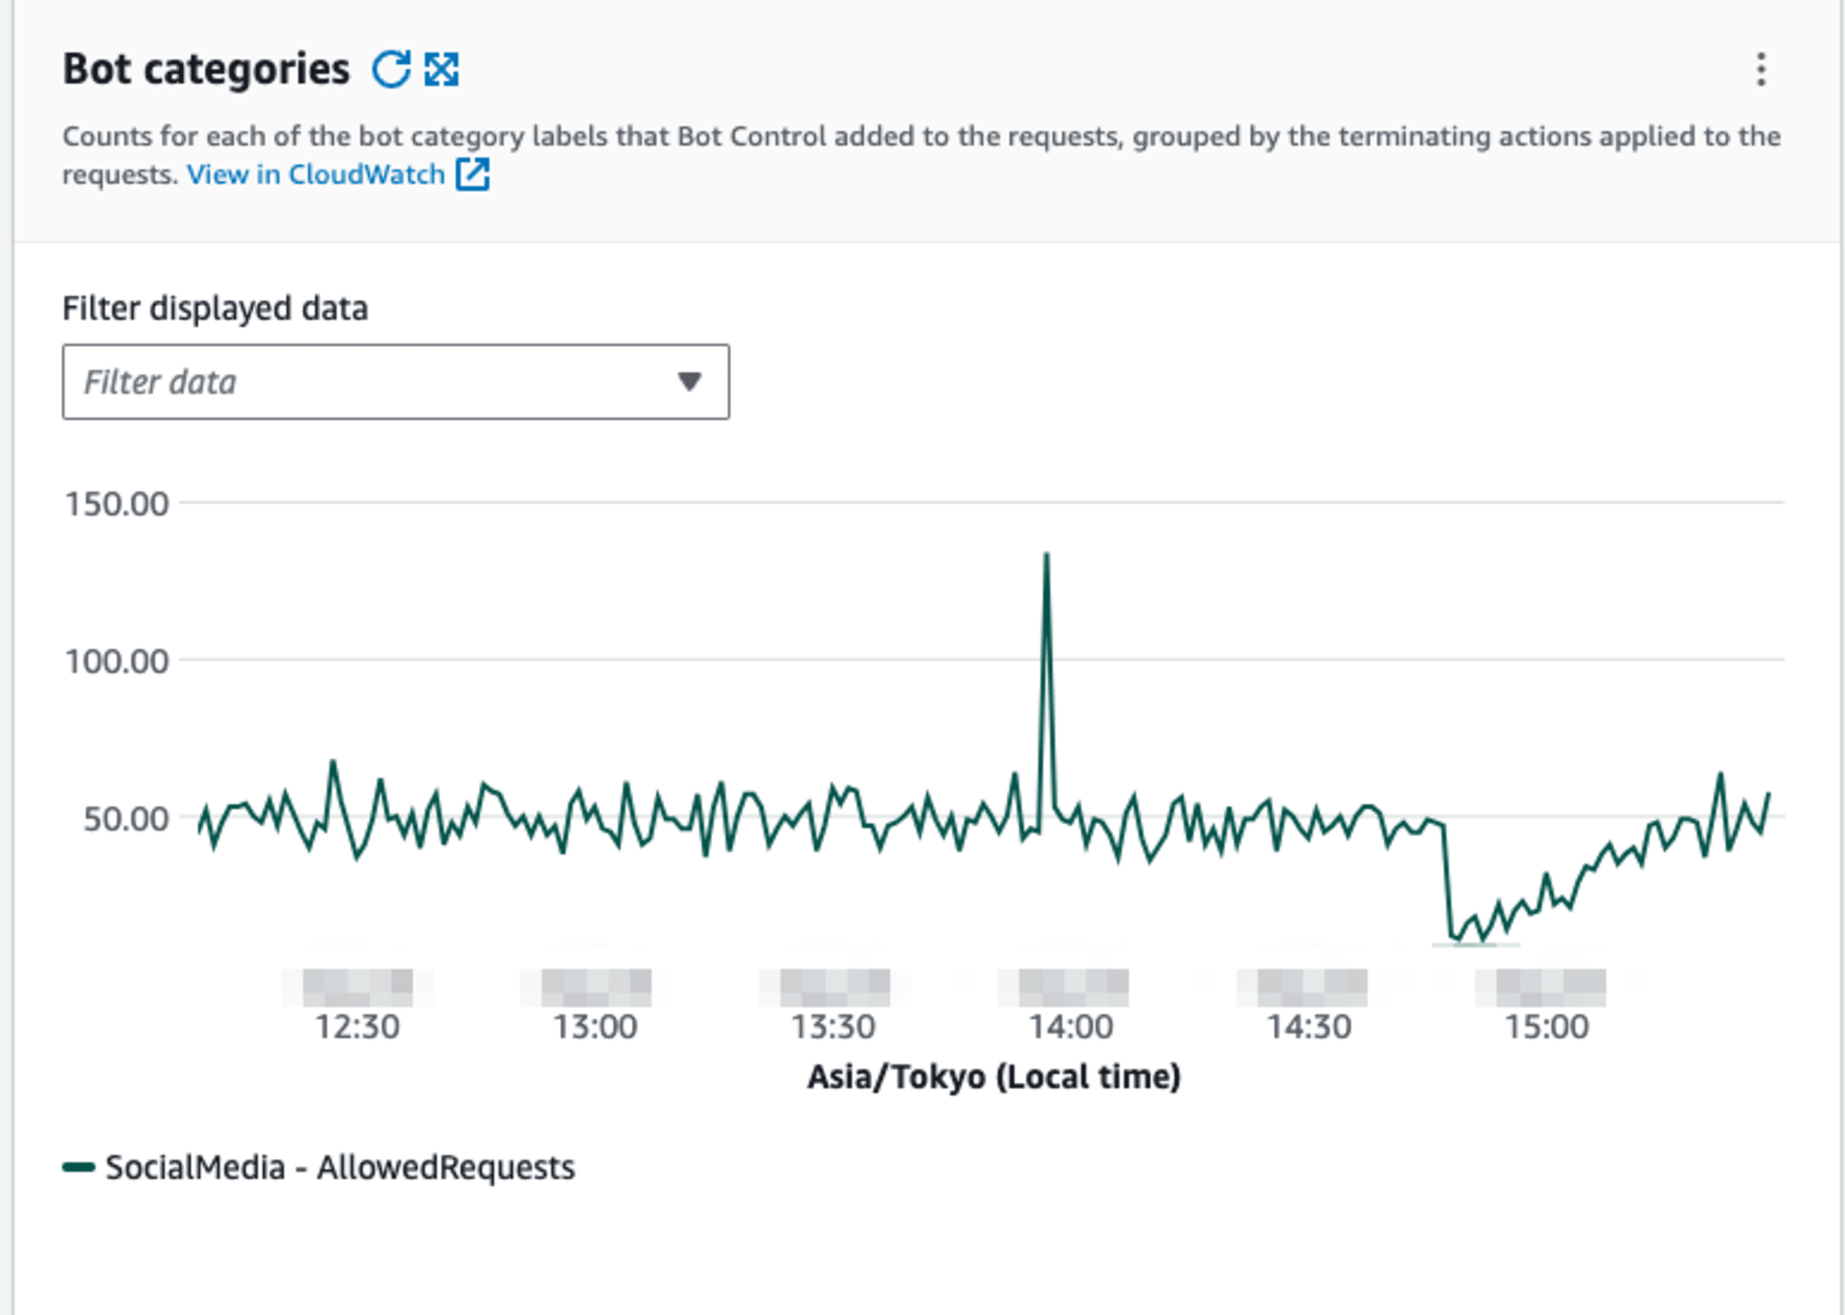Click the Filter displayed data label
The image size is (1845, 1315).
coord(215,308)
